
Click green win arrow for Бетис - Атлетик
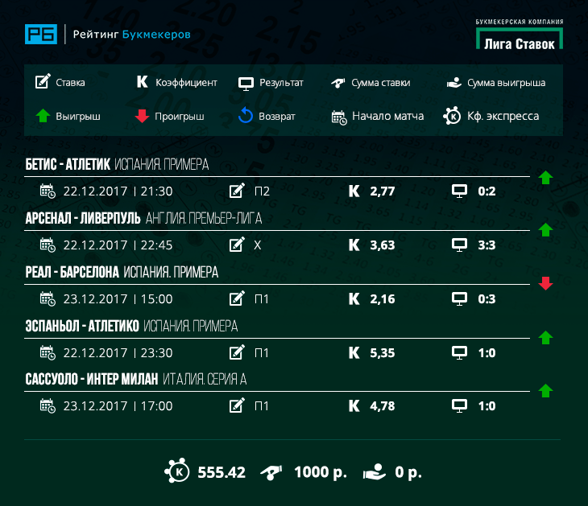pyautogui.click(x=545, y=178)
